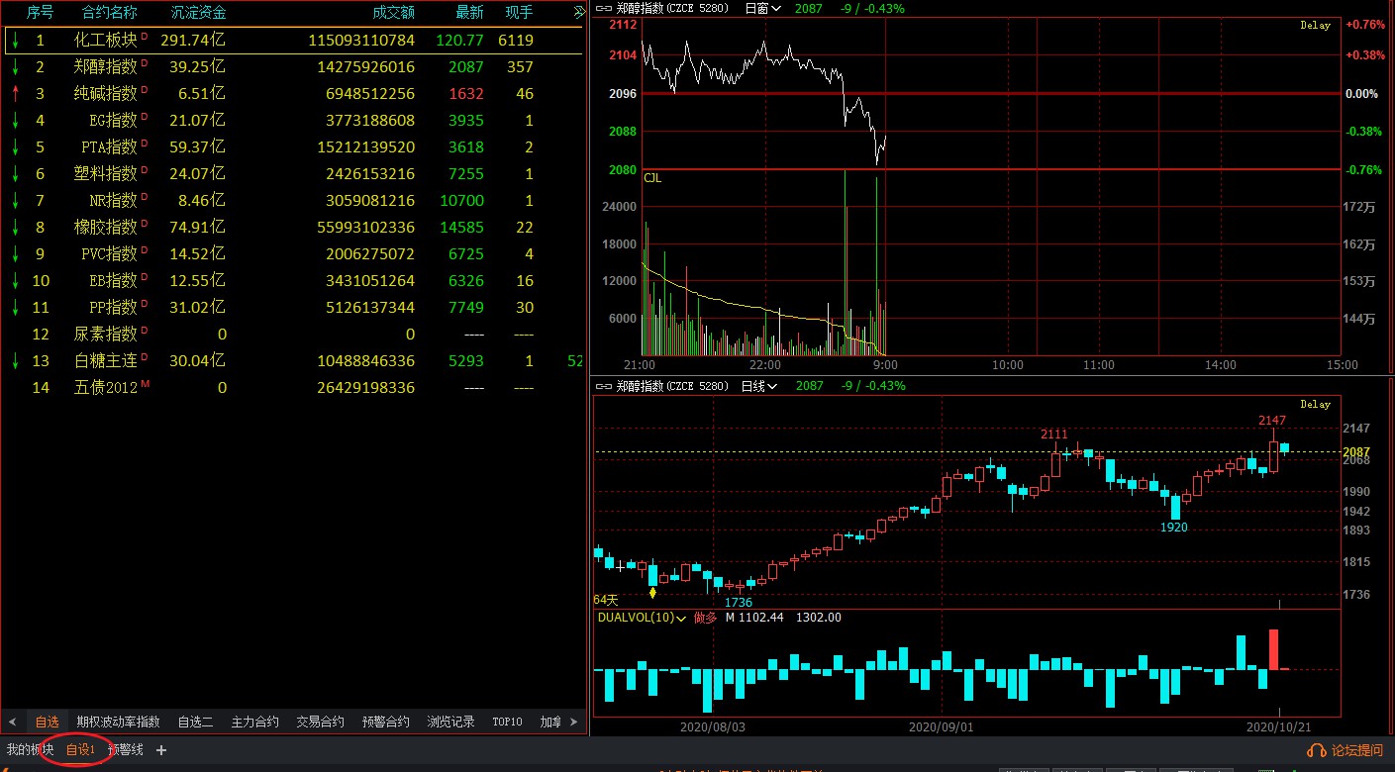Select the 预警线 tab
The width and height of the screenshot is (1395, 772).
[126, 750]
